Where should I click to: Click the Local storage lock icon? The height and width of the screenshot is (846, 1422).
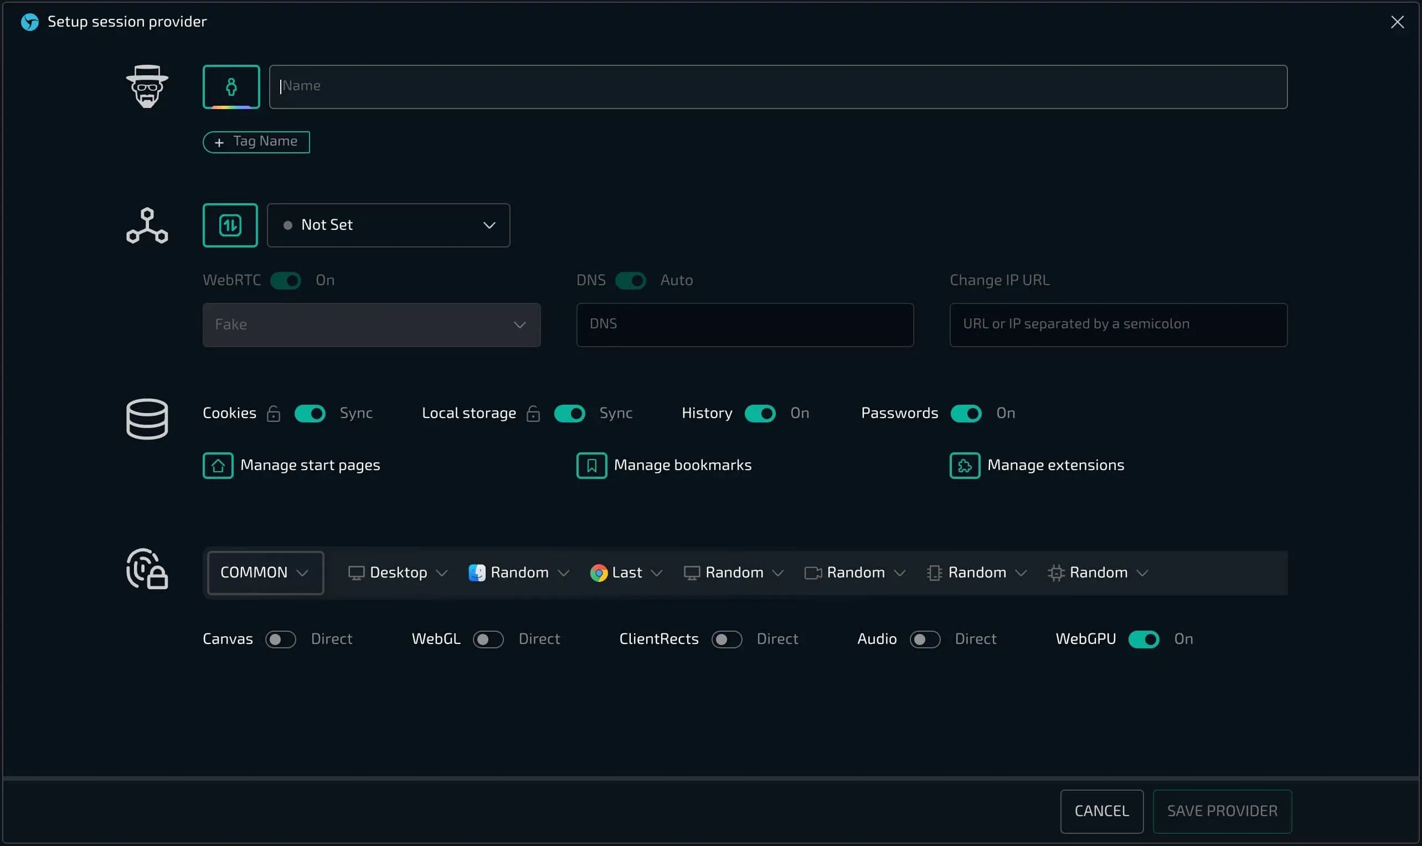pyautogui.click(x=533, y=413)
